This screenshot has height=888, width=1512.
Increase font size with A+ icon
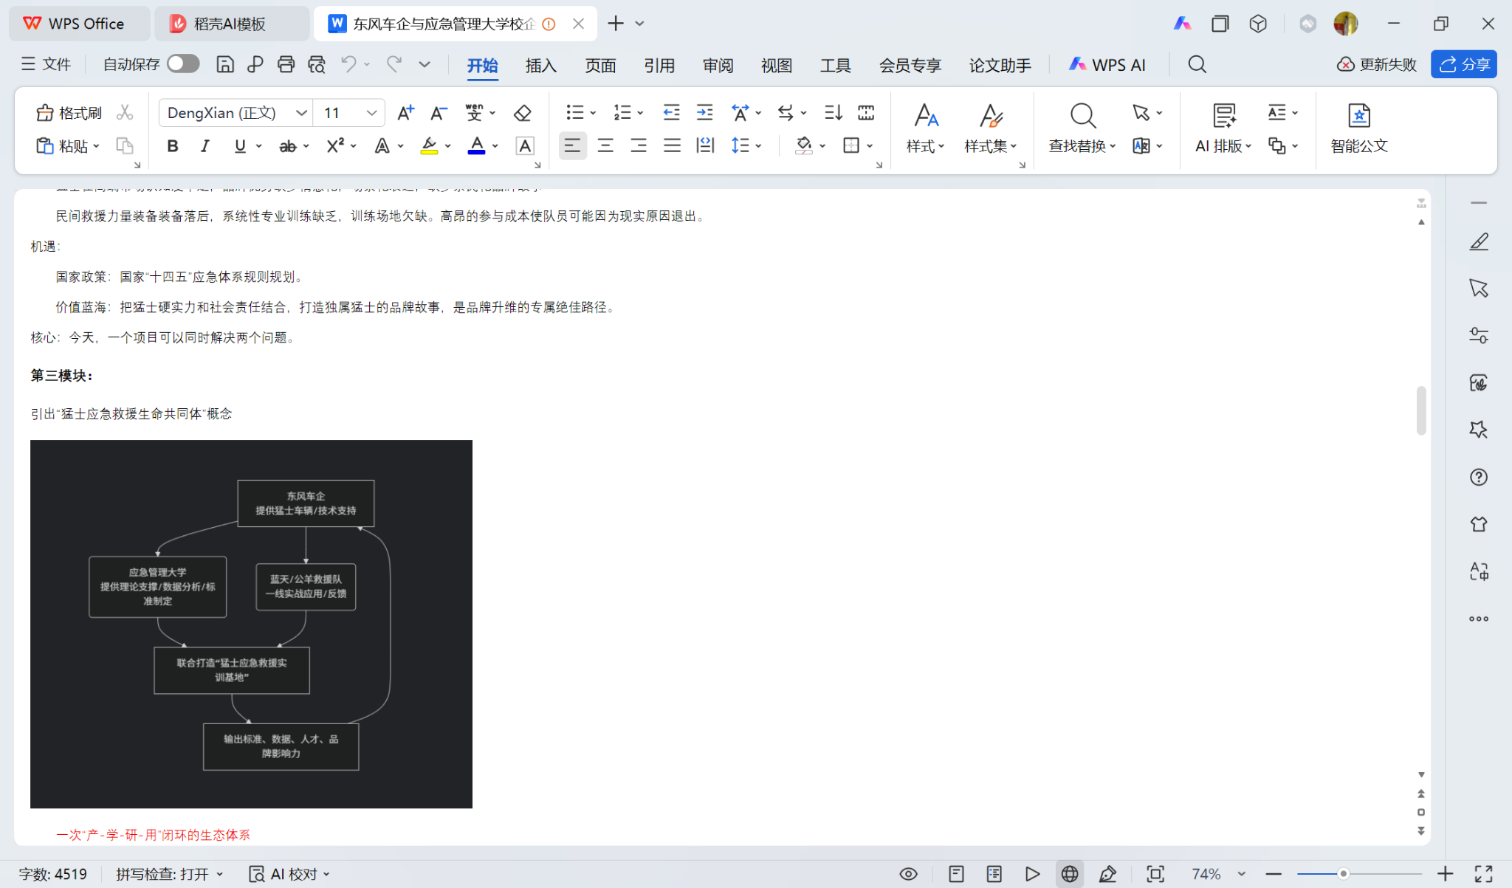(405, 113)
